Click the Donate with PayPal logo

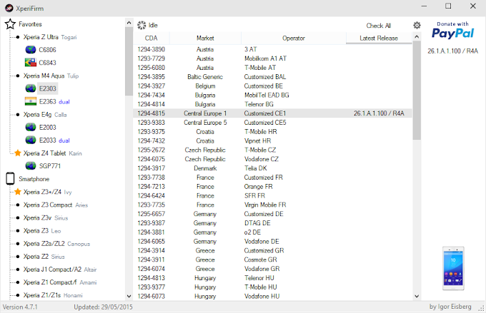(x=453, y=31)
